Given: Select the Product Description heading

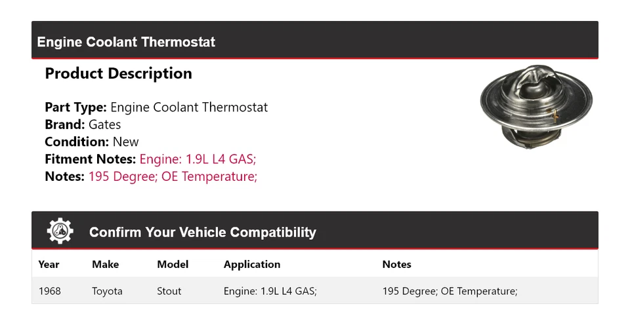Looking at the screenshot, I should (118, 73).
